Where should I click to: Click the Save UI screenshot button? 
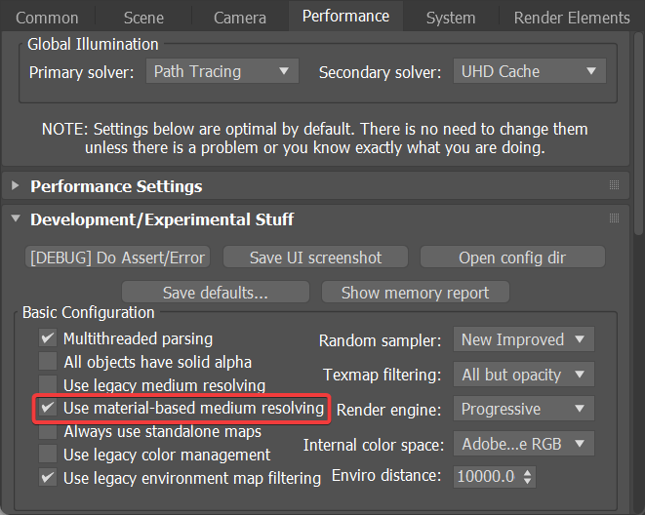(315, 257)
